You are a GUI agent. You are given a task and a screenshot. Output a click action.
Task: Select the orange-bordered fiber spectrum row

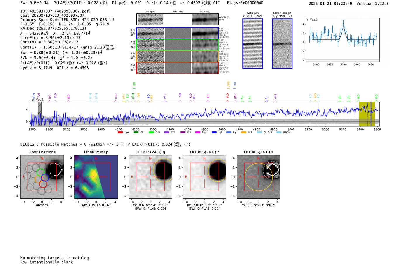point(177,56)
